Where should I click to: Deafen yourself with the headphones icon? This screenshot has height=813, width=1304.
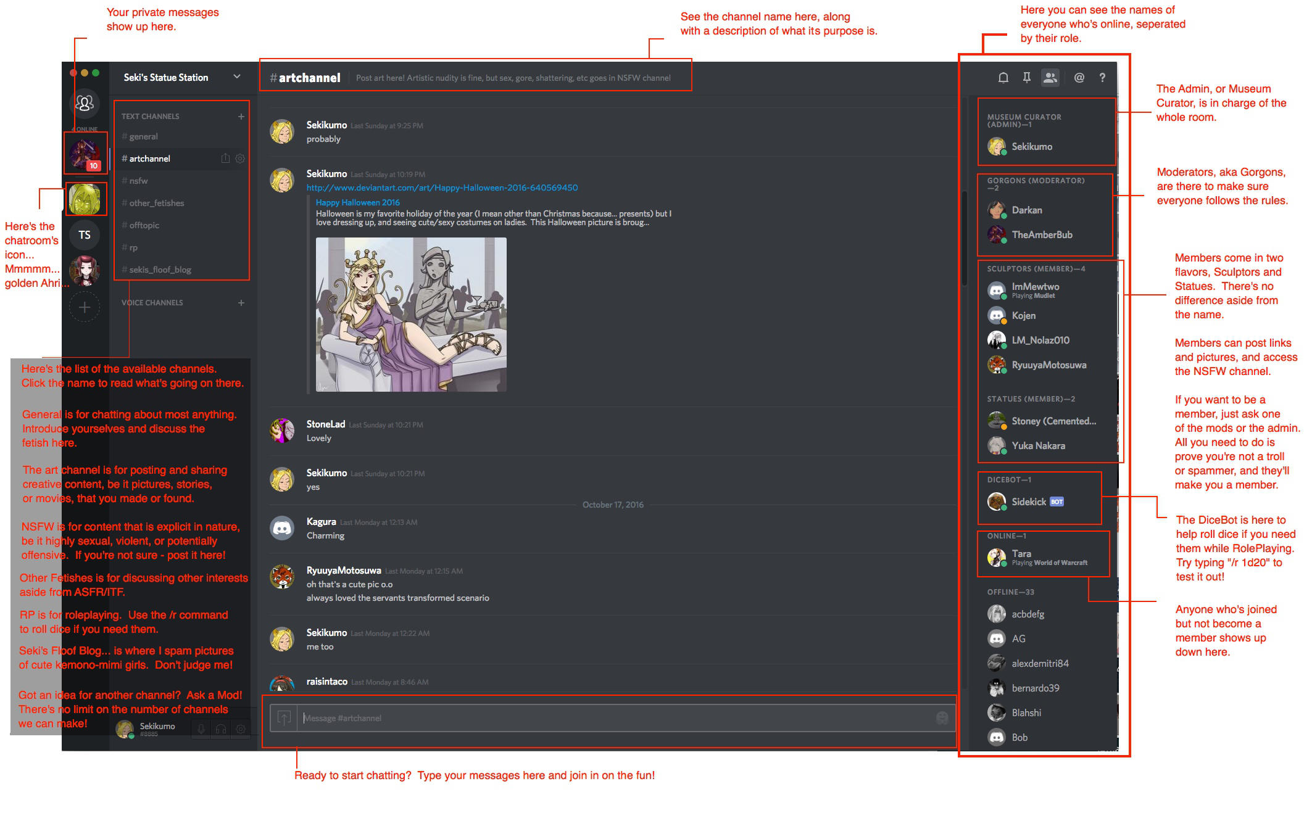pos(221,728)
